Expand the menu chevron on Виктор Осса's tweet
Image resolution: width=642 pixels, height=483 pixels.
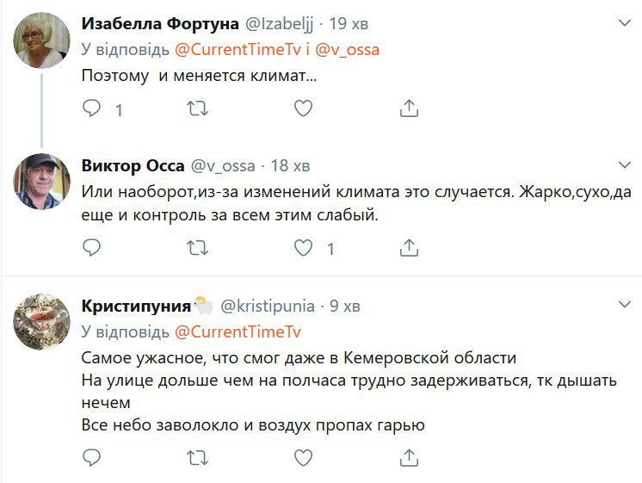point(626,164)
